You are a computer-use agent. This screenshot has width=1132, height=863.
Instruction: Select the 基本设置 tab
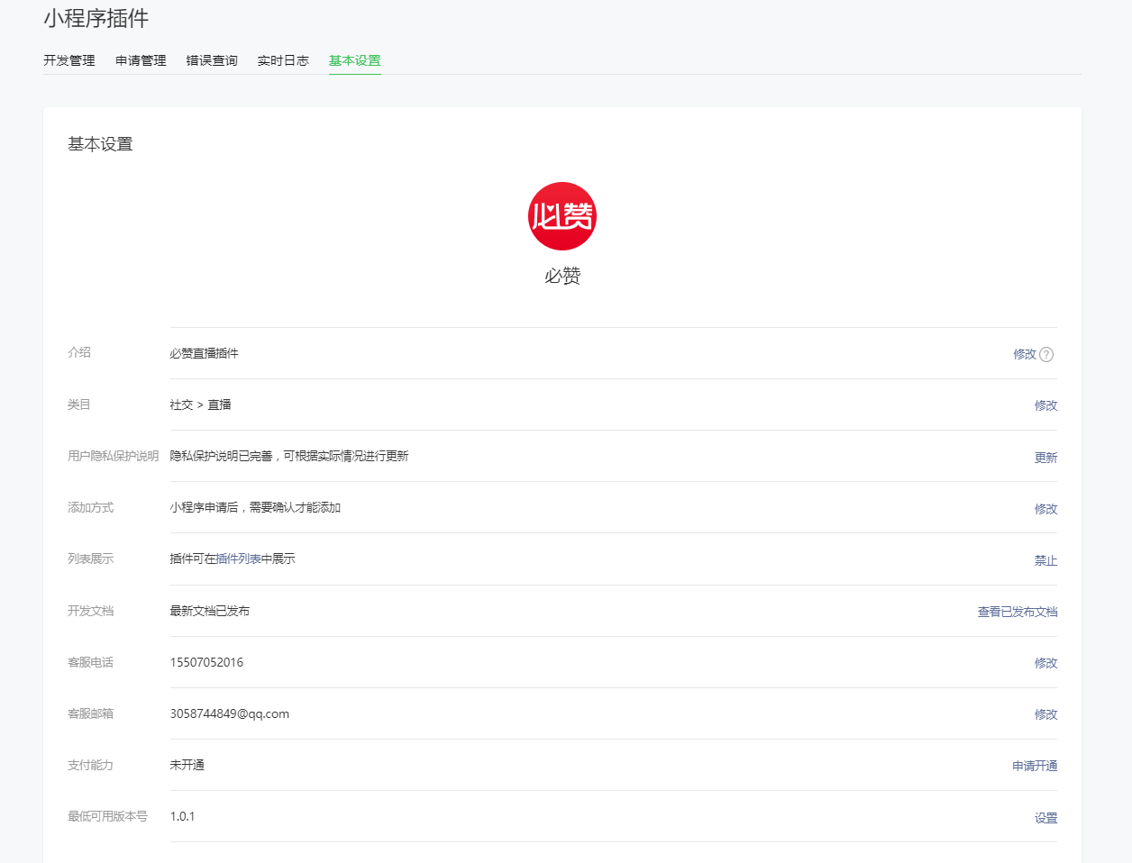point(355,60)
